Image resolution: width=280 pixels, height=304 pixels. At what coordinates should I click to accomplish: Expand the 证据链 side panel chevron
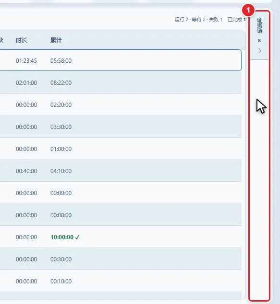click(260, 51)
